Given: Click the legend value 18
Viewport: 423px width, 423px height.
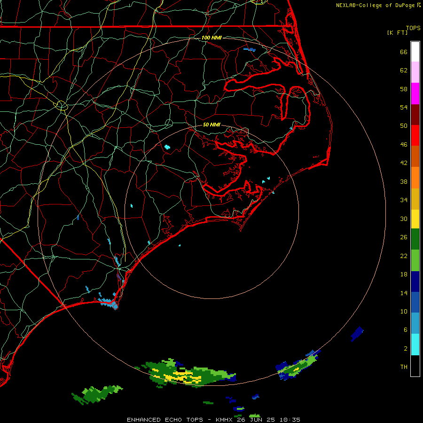Looking at the screenshot, I should pos(404,274).
